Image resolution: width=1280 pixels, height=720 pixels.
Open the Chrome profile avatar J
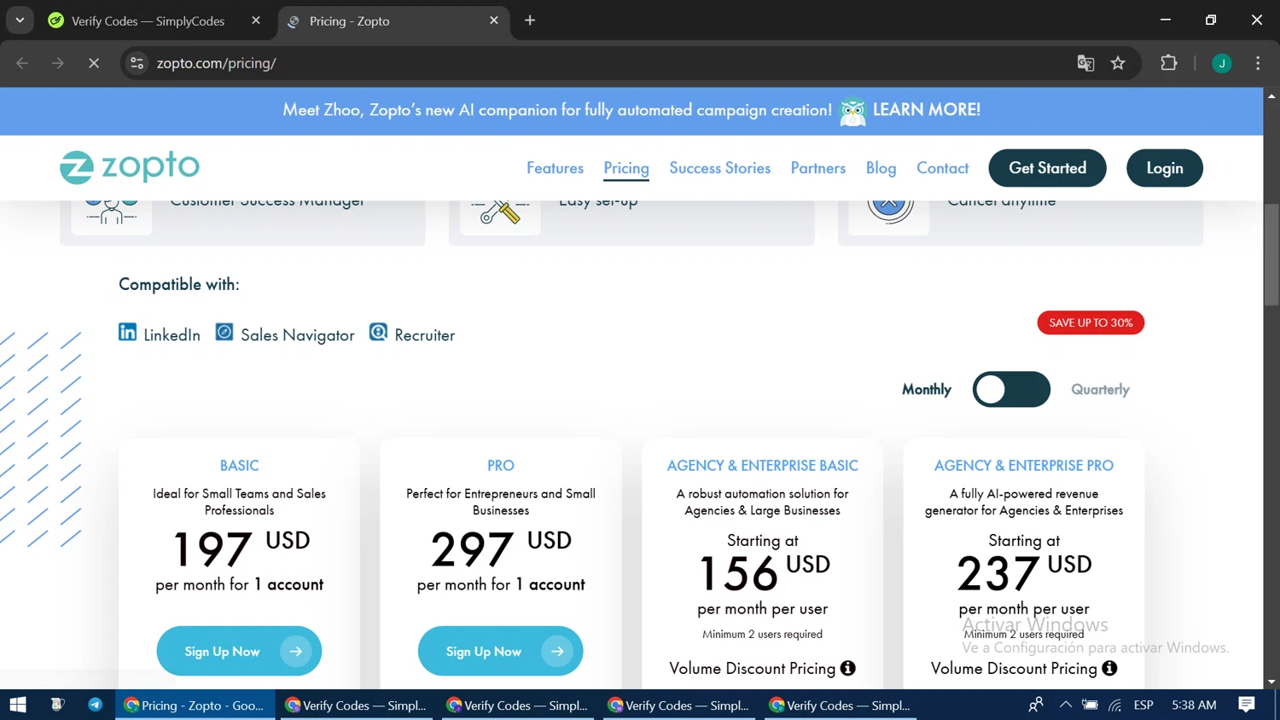[x=1222, y=63]
